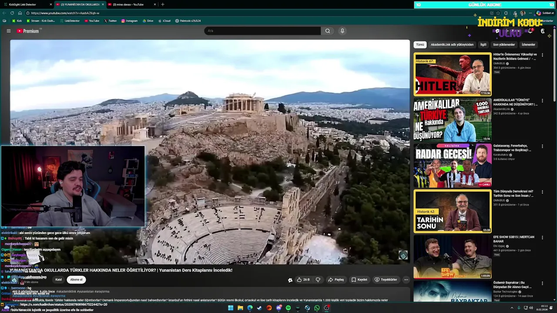Open the Stream - Kick Dash bookmark
The height and width of the screenshot is (313, 557).
(41, 21)
